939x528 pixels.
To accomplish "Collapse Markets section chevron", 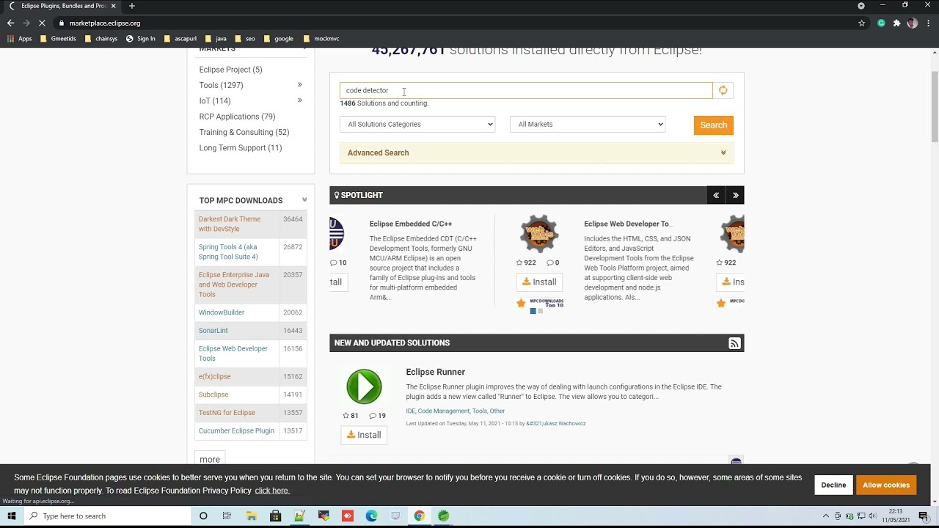I will (x=304, y=49).
